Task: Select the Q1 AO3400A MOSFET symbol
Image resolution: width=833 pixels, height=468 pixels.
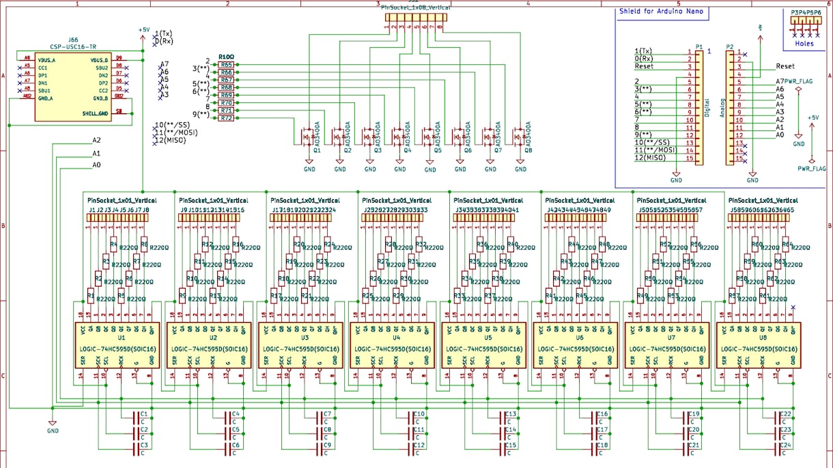Action: (310, 138)
